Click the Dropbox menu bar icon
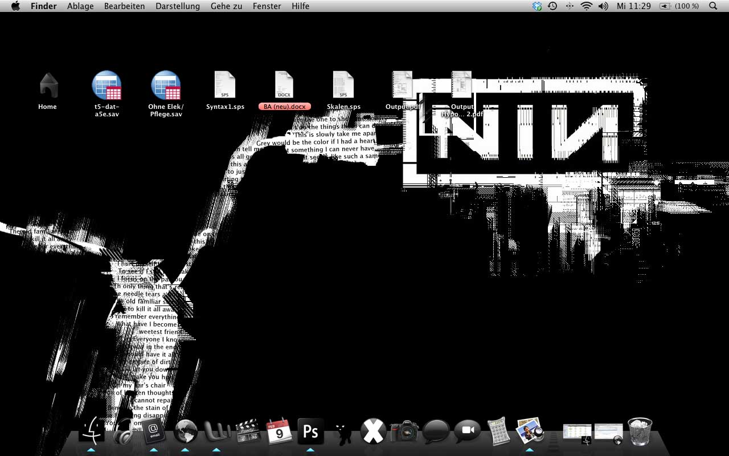The image size is (729, 456). 536,6
